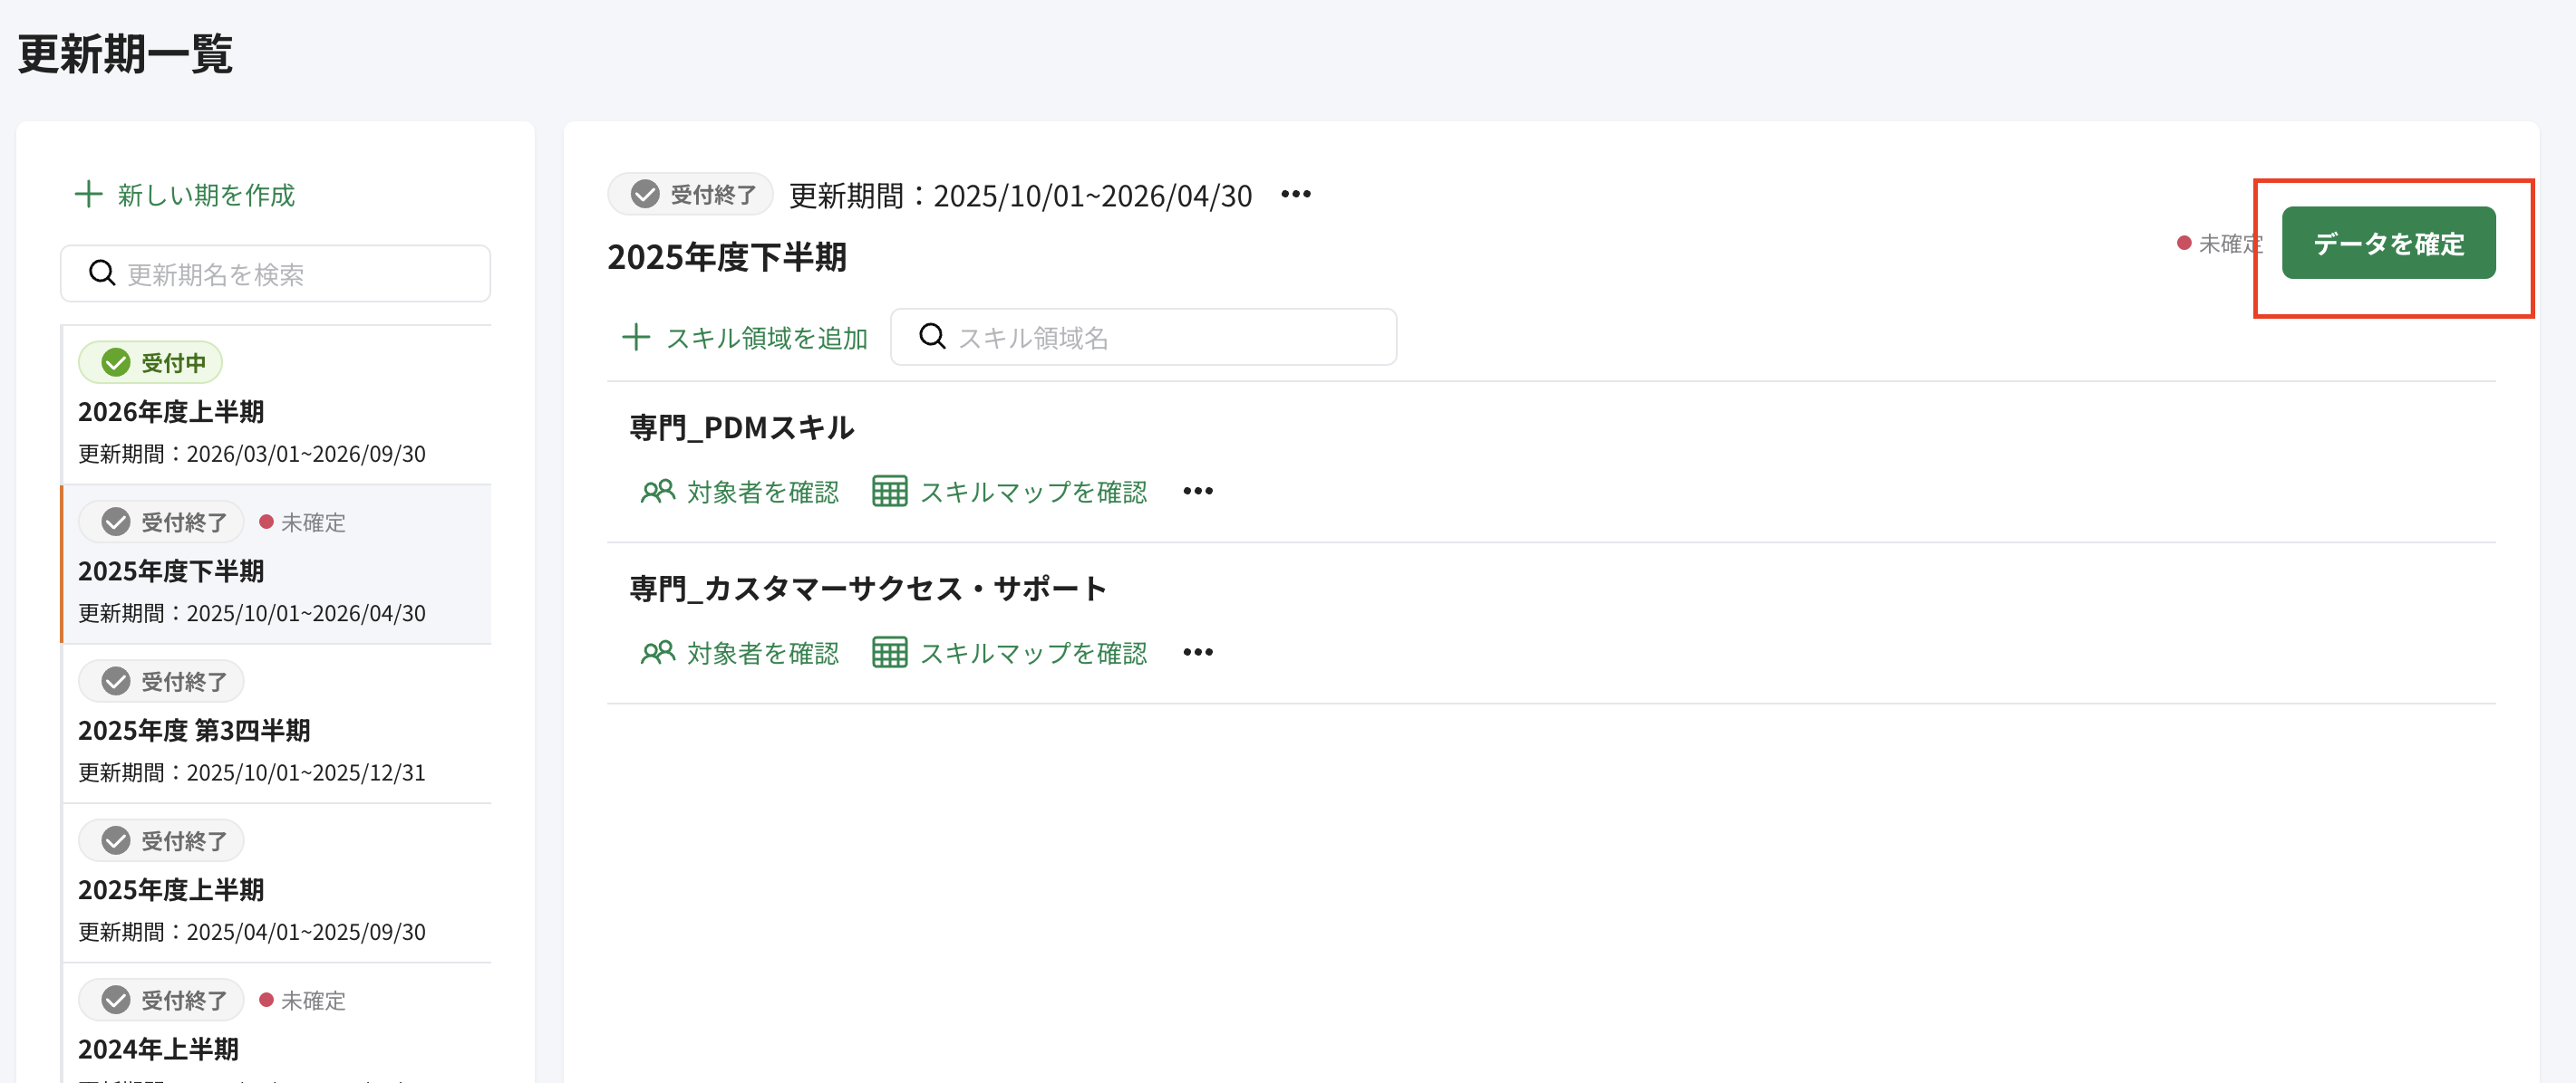Viewport: 2576px width, 1083px height.
Task: Click 更新期間:2025/10/01~2025/12/31 date text
Action: coord(252,772)
